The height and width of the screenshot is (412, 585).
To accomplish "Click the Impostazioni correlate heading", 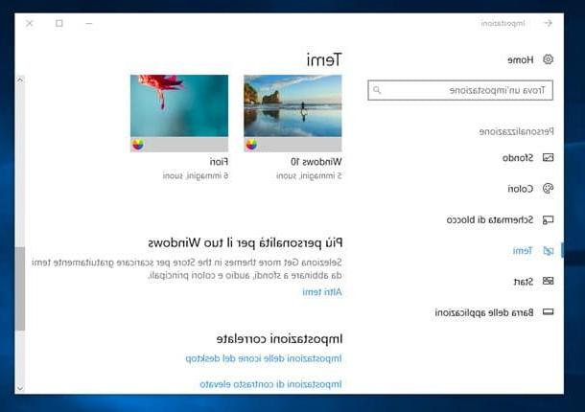I will [x=279, y=339].
